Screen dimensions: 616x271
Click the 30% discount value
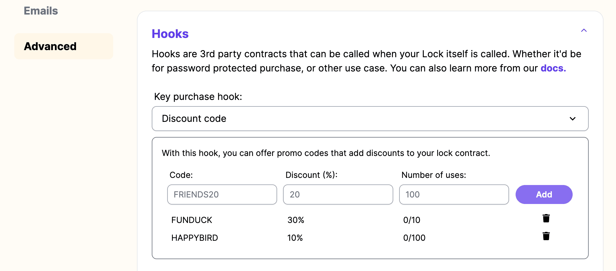tap(296, 220)
